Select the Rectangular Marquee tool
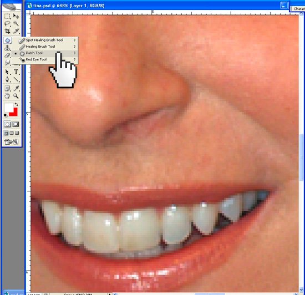 coord(7,16)
